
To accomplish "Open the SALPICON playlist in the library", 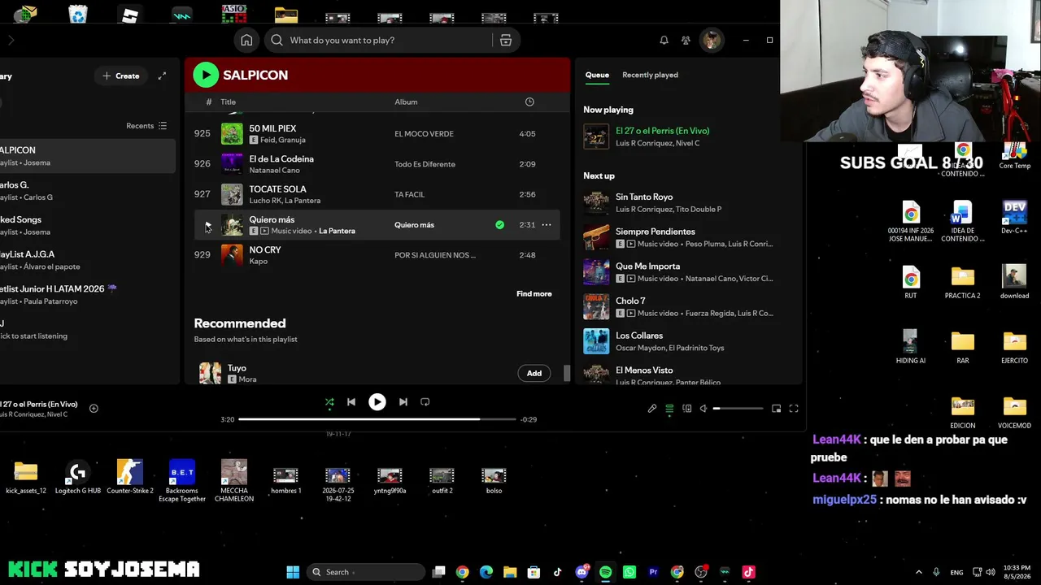I will (88, 156).
